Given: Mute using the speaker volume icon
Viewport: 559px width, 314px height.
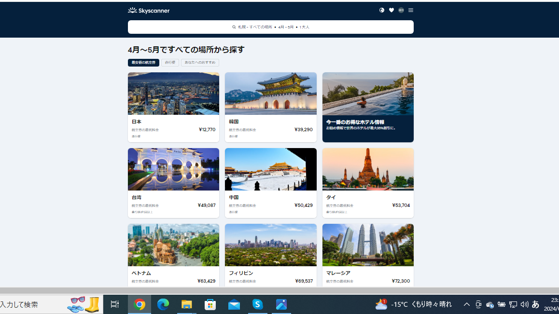Looking at the screenshot, I should point(524,304).
